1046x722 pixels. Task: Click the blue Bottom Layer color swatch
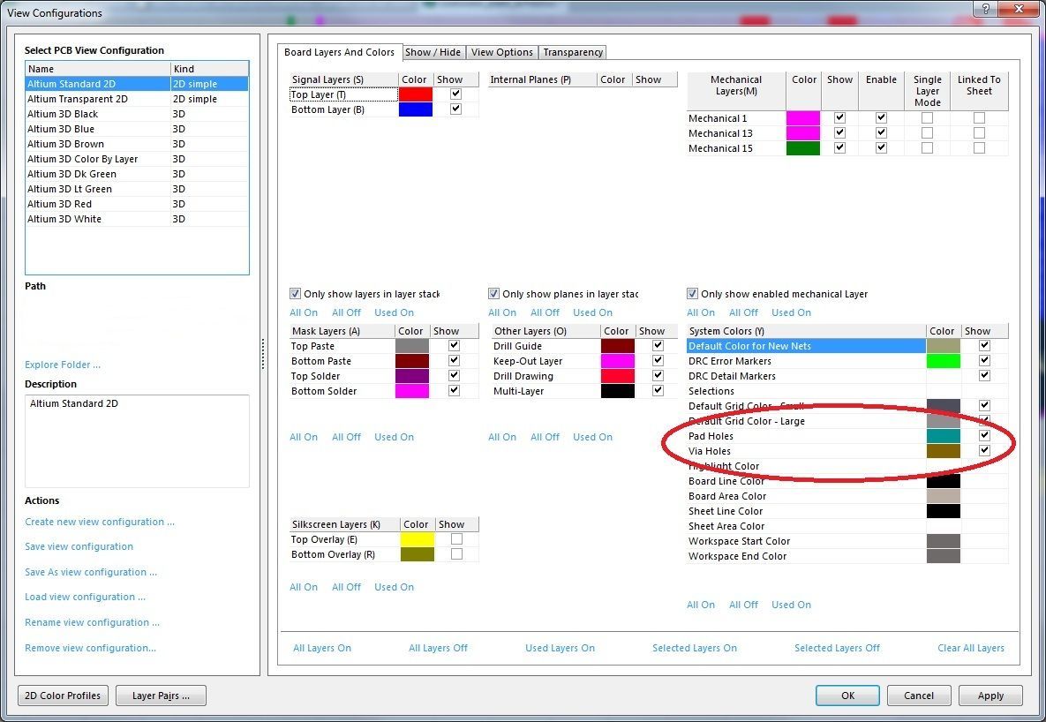click(416, 109)
